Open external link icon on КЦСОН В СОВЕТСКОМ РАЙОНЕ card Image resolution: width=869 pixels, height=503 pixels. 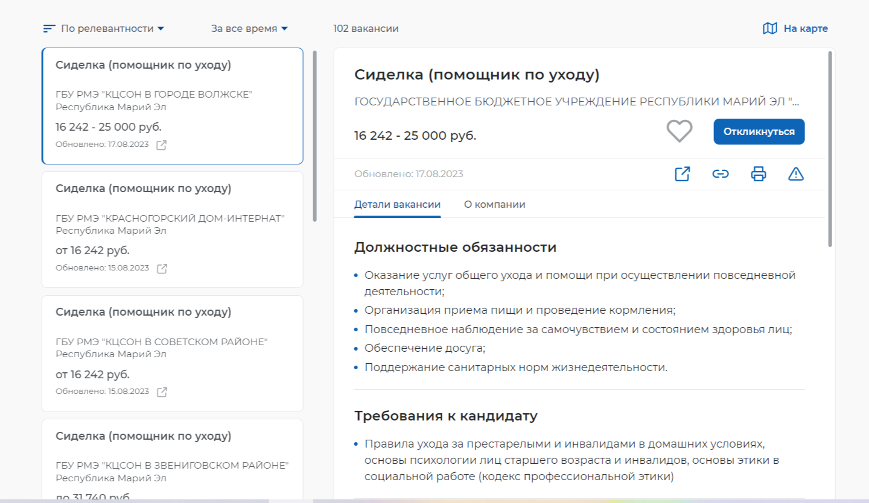162,392
